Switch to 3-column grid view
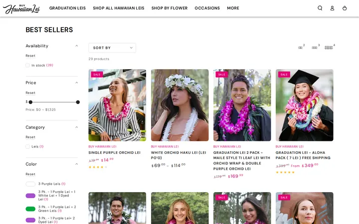This screenshot has height=224, width=359. pos(316,47)
